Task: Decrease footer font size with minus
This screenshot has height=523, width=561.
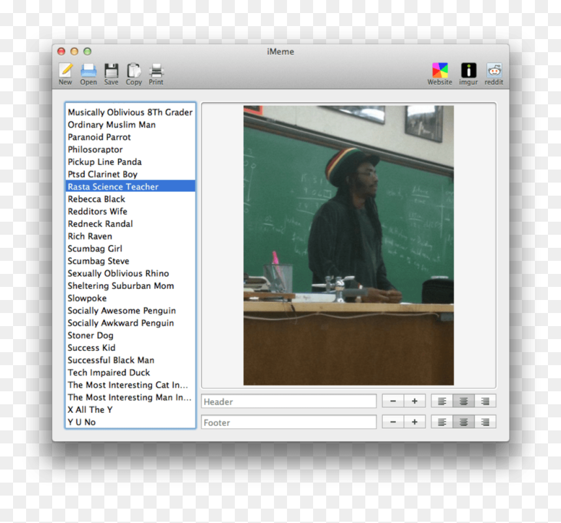Action: [x=393, y=422]
